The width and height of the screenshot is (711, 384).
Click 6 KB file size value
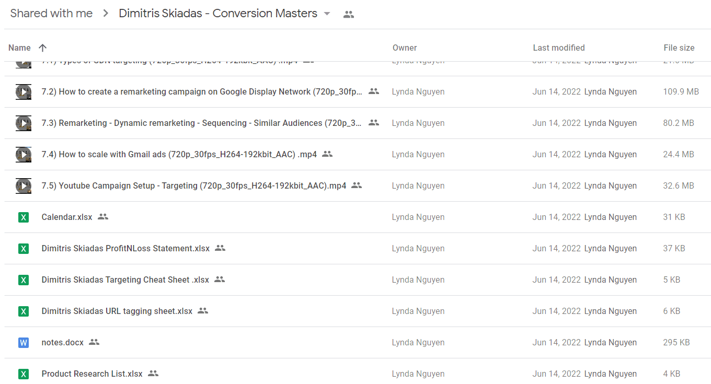(x=672, y=311)
